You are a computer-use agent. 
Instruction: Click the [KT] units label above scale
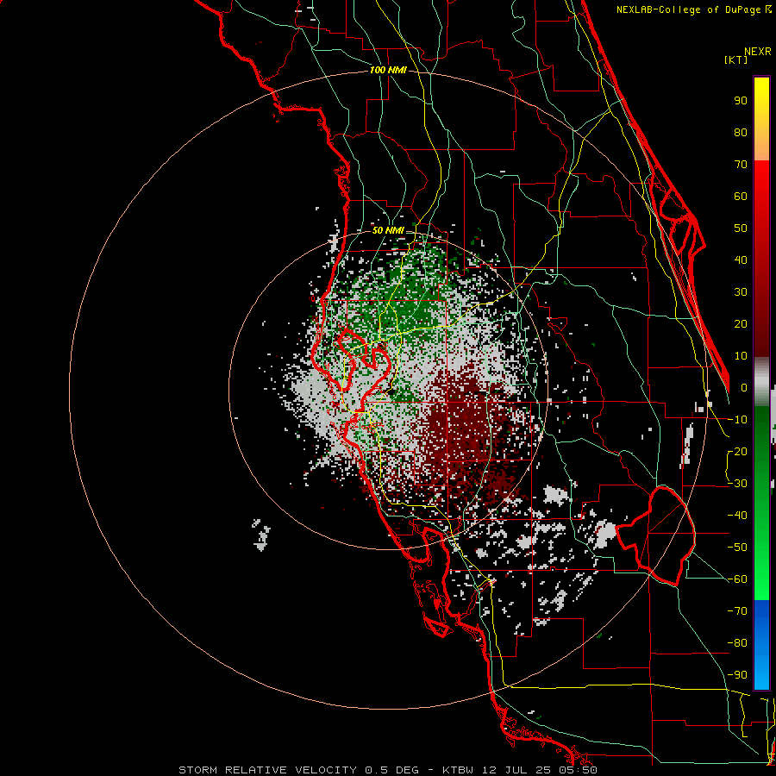[736, 59]
